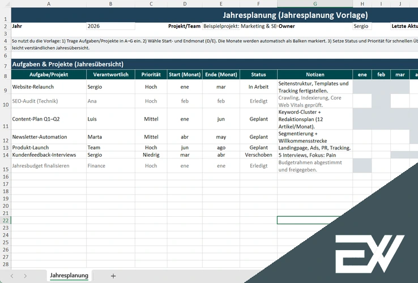Click the year field showing 2026

110,26
